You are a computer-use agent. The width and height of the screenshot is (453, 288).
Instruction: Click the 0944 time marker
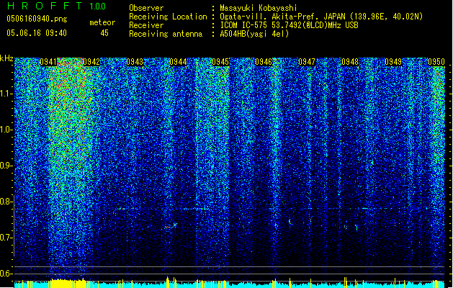pos(178,62)
